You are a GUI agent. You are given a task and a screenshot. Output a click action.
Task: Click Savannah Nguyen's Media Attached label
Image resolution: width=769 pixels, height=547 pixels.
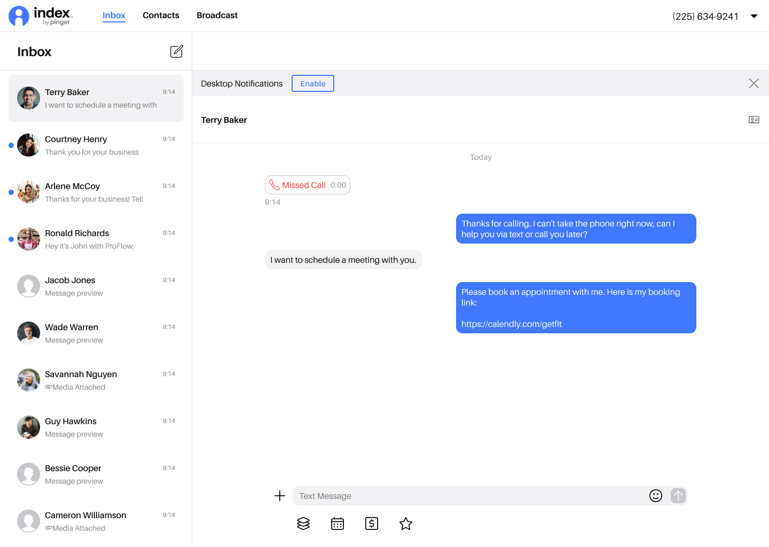pos(75,387)
